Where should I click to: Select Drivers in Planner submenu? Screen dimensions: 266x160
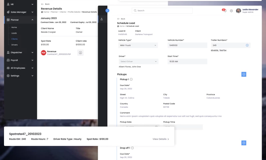(14, 45)
